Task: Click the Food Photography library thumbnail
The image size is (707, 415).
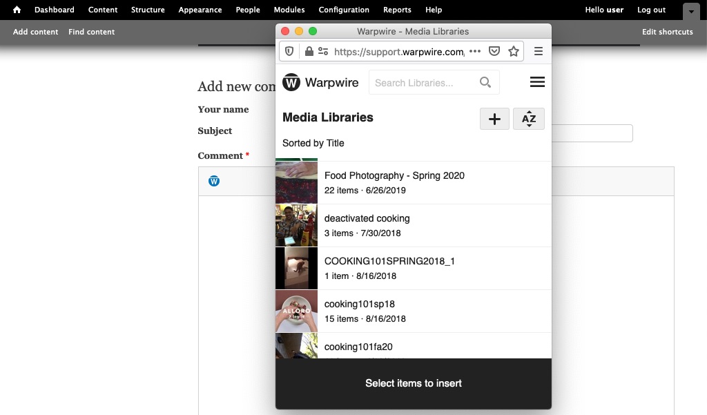Action: coord(296,182)
